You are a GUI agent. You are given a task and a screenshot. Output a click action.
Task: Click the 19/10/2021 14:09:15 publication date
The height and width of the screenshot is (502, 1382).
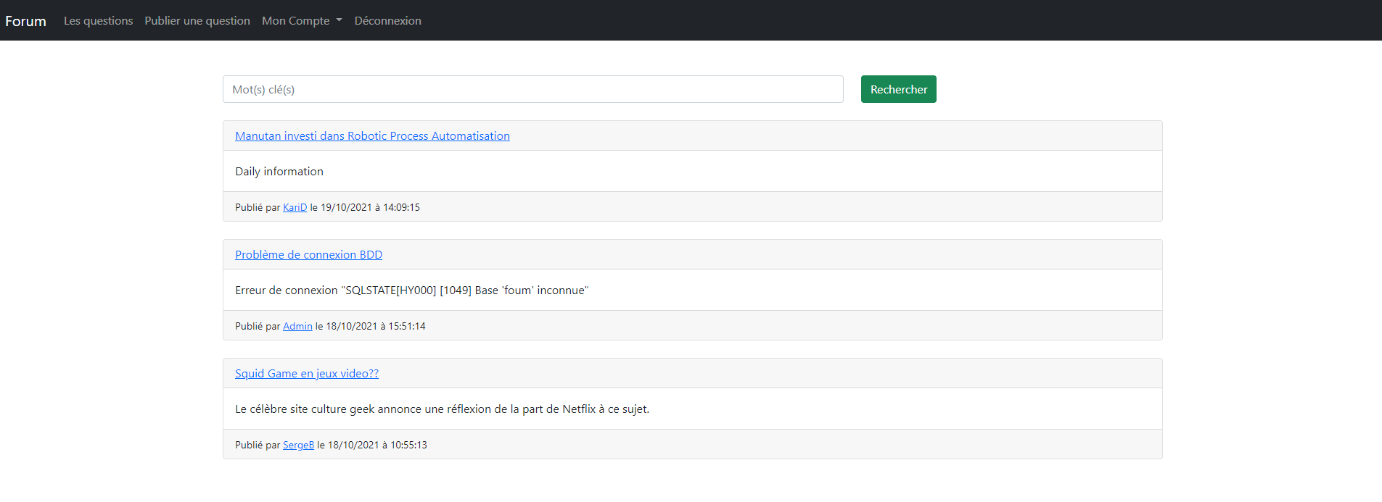click(370, 208)
